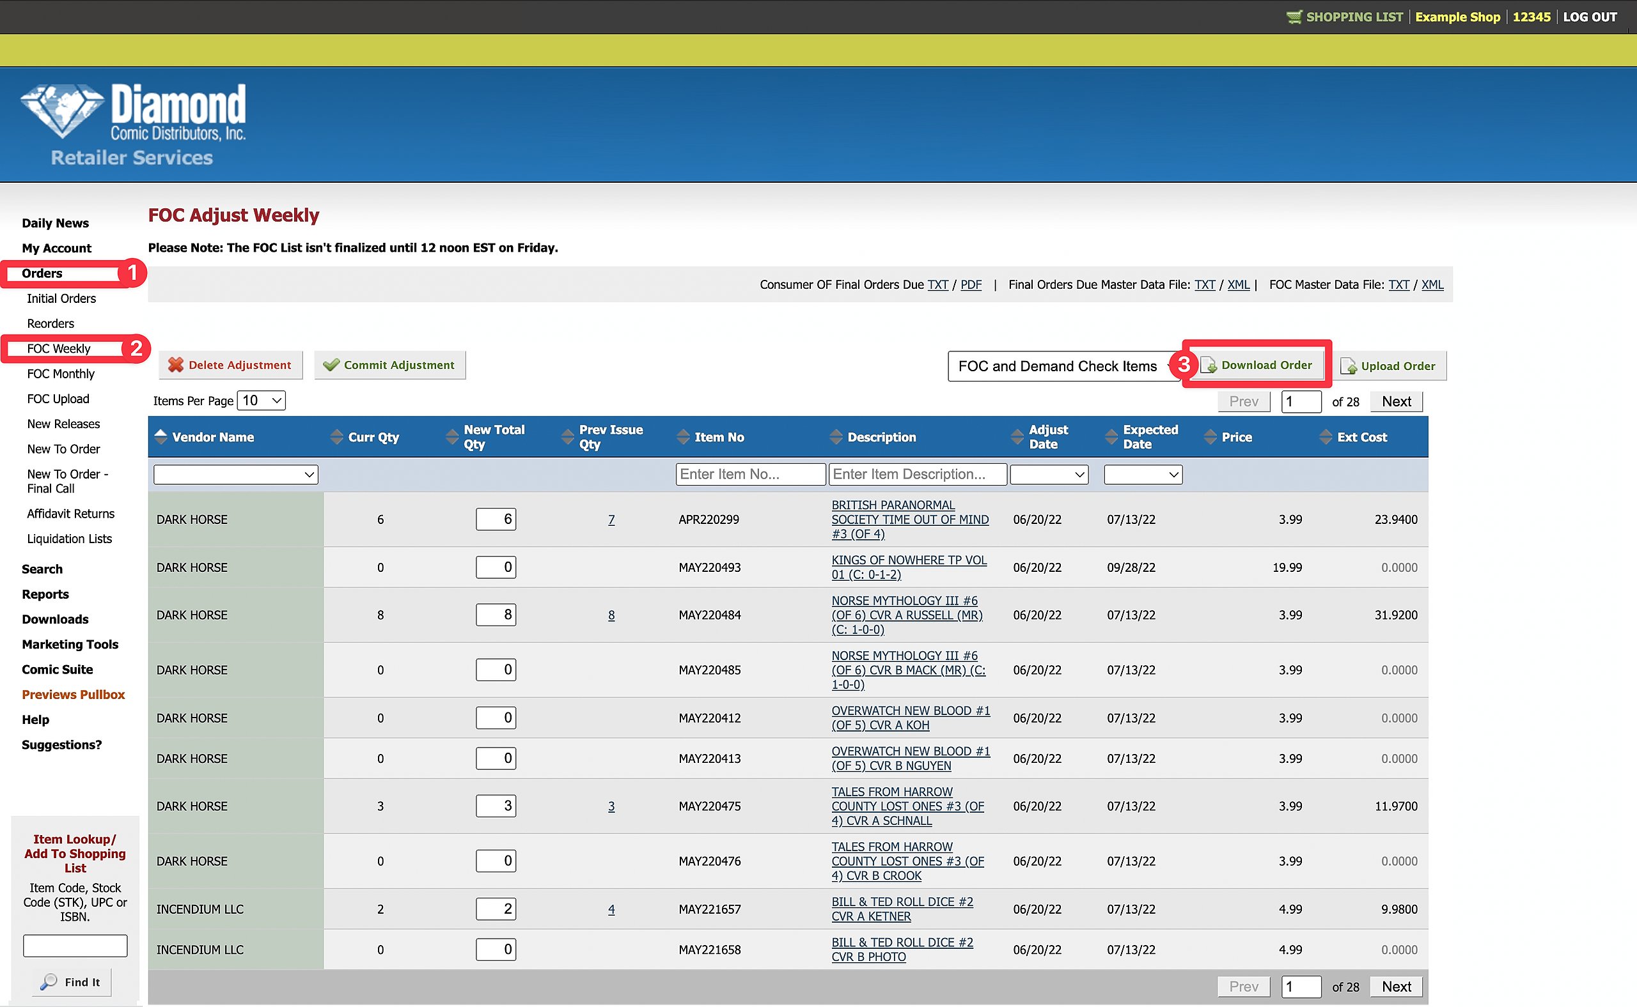
Task: Open FOC Monthly in sidebar menu
Action: (x=61, y=374)
